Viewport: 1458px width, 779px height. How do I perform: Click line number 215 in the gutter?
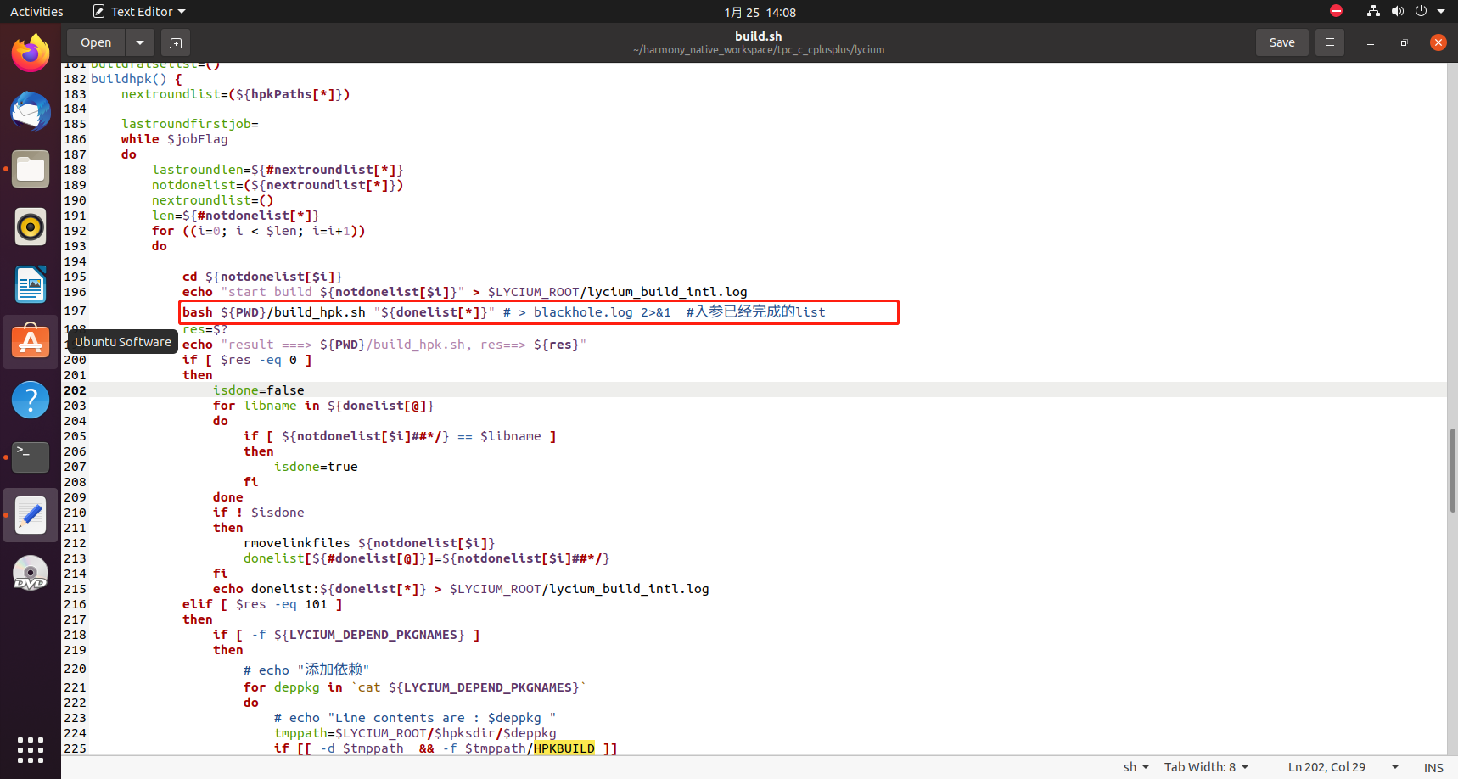pos(75,589)
